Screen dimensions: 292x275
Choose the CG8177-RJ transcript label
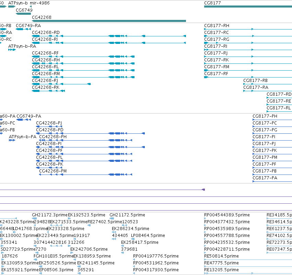216,53
